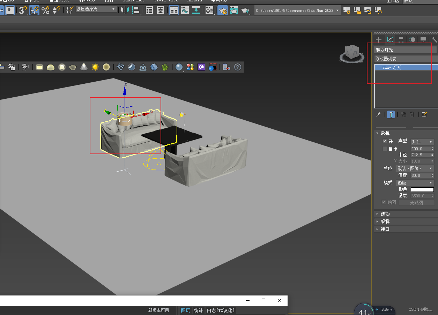Click the four colored spheres icon
The height and width of the screenshot is (315, 438).
190,67
